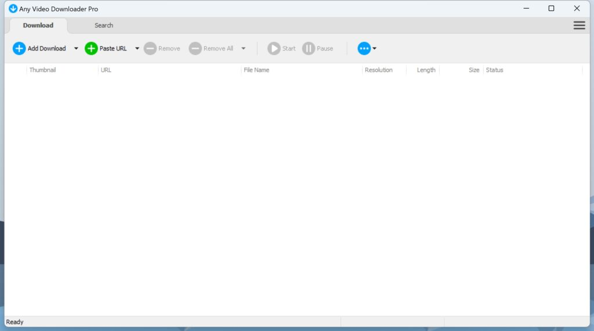Sort by the File Name column header
Screen dimensions: 594x331
click(x=301, y=70)
